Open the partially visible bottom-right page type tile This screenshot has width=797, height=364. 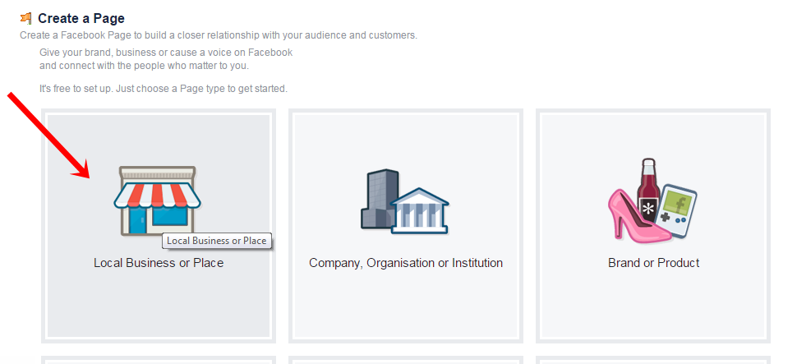(x=653, y=361)
